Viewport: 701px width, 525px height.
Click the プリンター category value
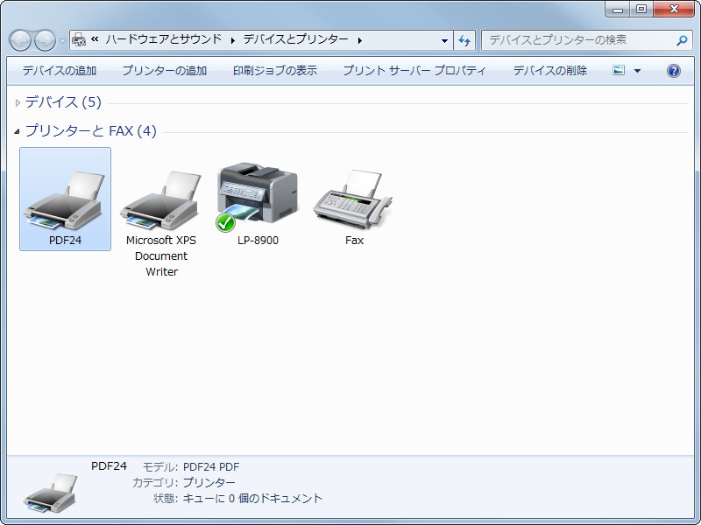[x=209, y=483]
